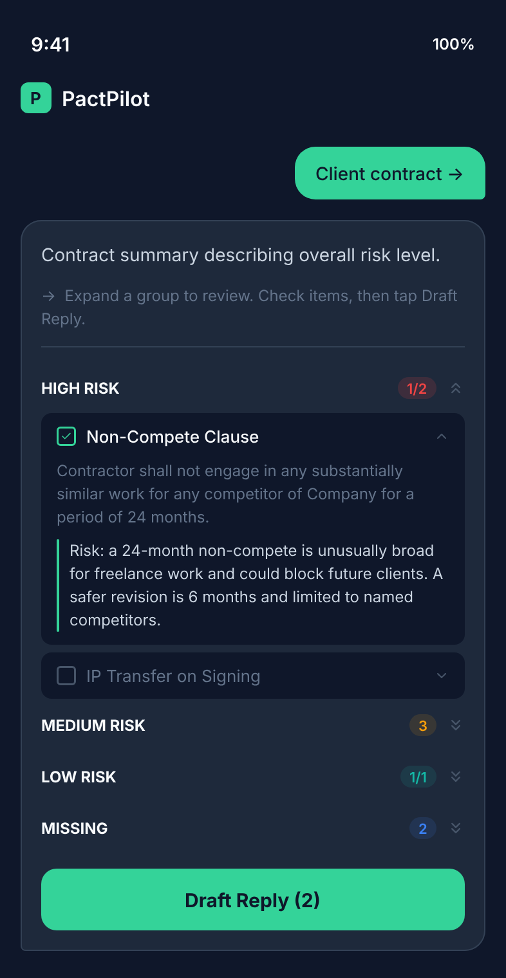The width and height of the screenshot is (506, 978).
Task: Click the 100% battery indicator
Action: 453,45
